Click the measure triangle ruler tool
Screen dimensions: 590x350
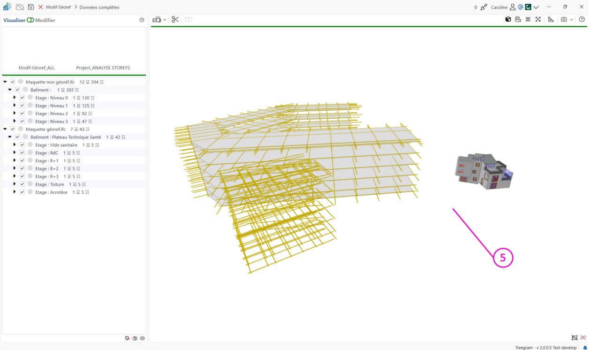551,20
